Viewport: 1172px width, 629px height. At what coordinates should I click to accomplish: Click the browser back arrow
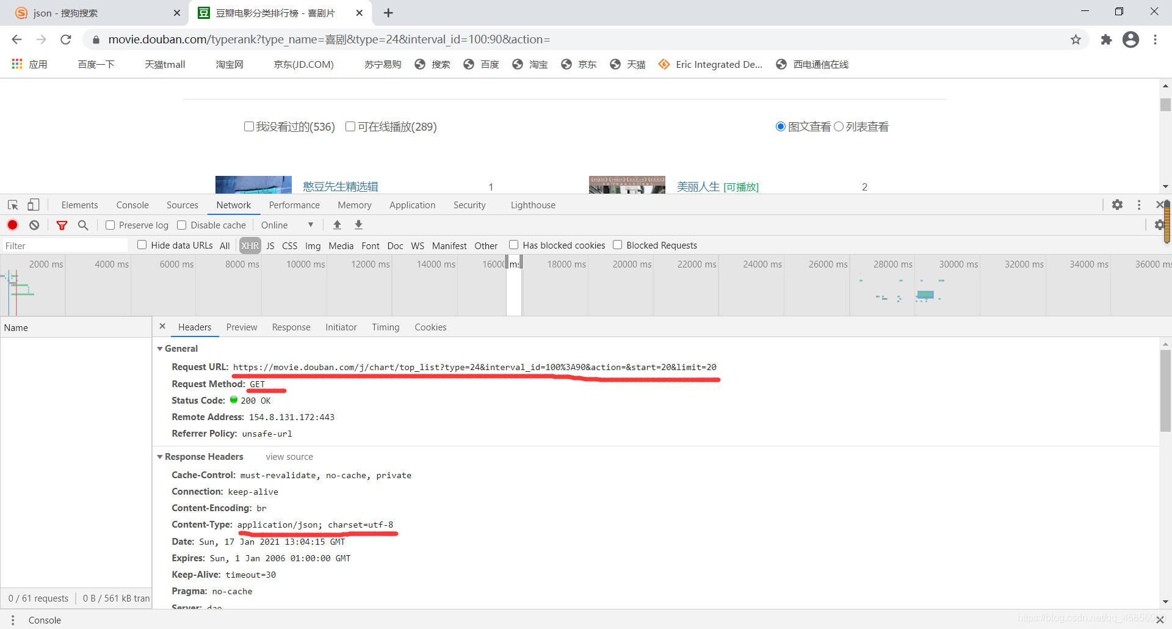(16, 39)
